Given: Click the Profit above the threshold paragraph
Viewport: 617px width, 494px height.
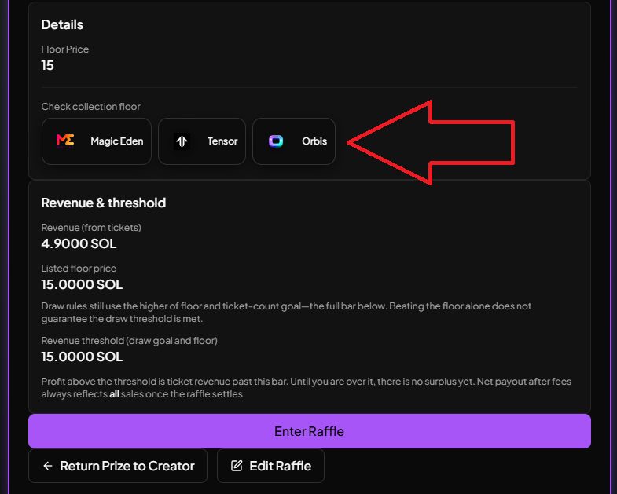Looking at the screenshot, I should pos(306,388).
